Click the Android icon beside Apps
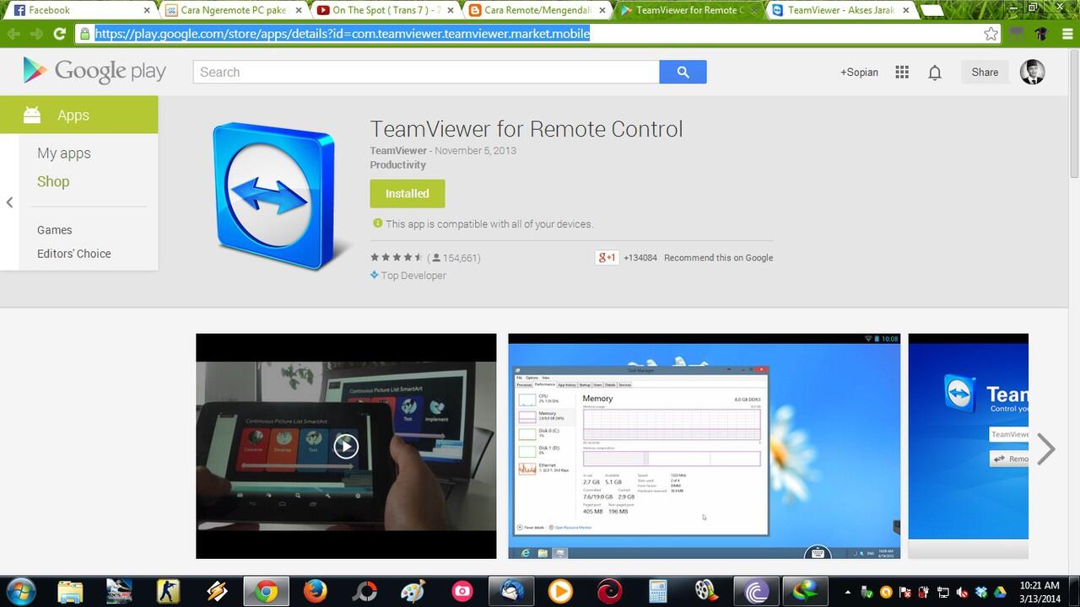This screenshot has width=1080, height=607. (32, 115)
